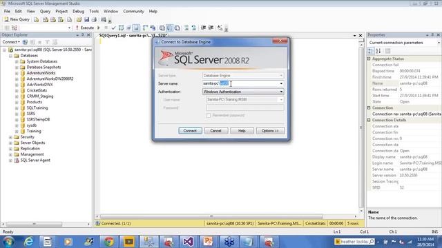Uncomment the selected lines
This screenshot has width=442, height=248.
point(193,28)
